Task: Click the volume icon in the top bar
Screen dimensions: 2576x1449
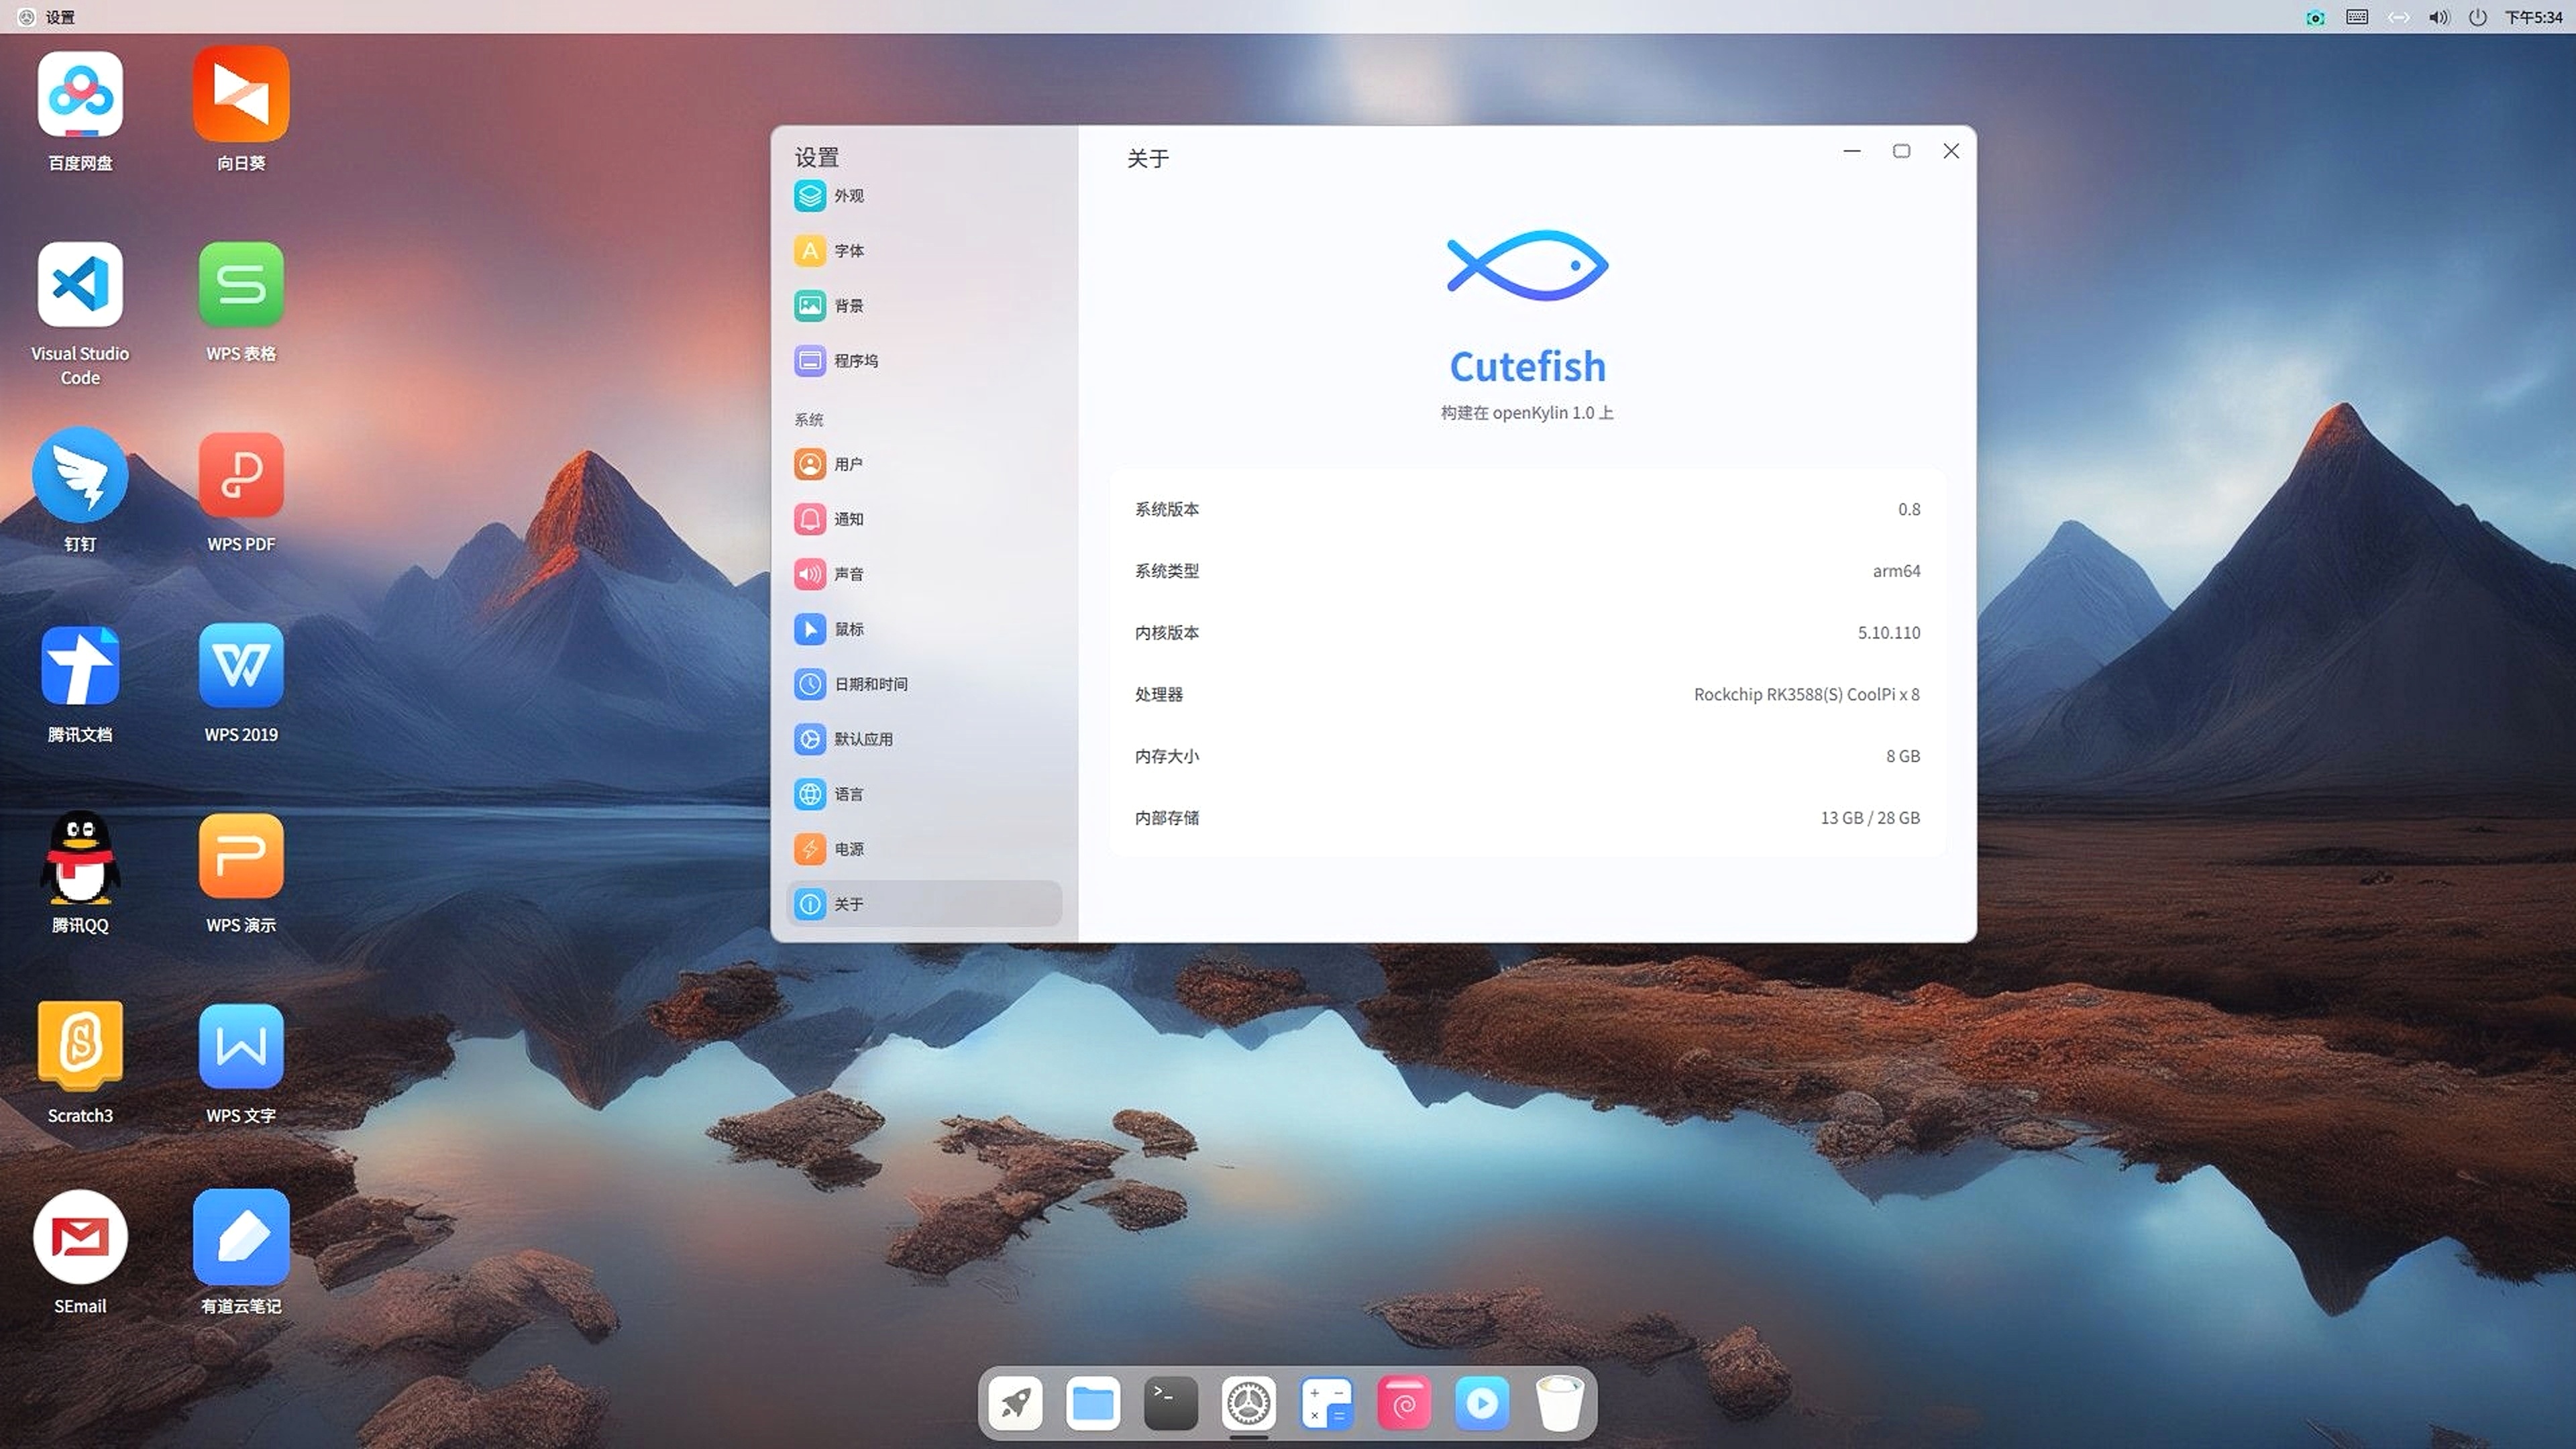Action: (2438, 17)
